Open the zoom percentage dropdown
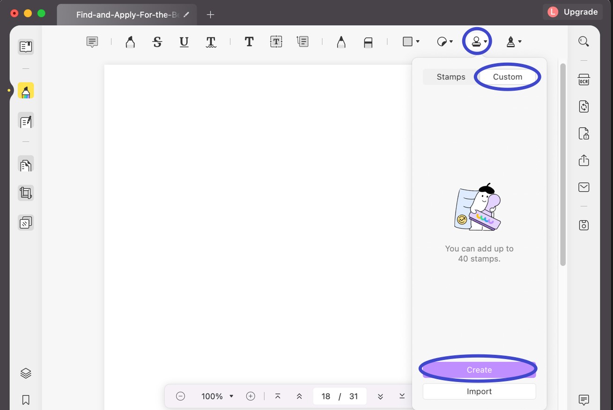613x410 pixels. [217, 396]
